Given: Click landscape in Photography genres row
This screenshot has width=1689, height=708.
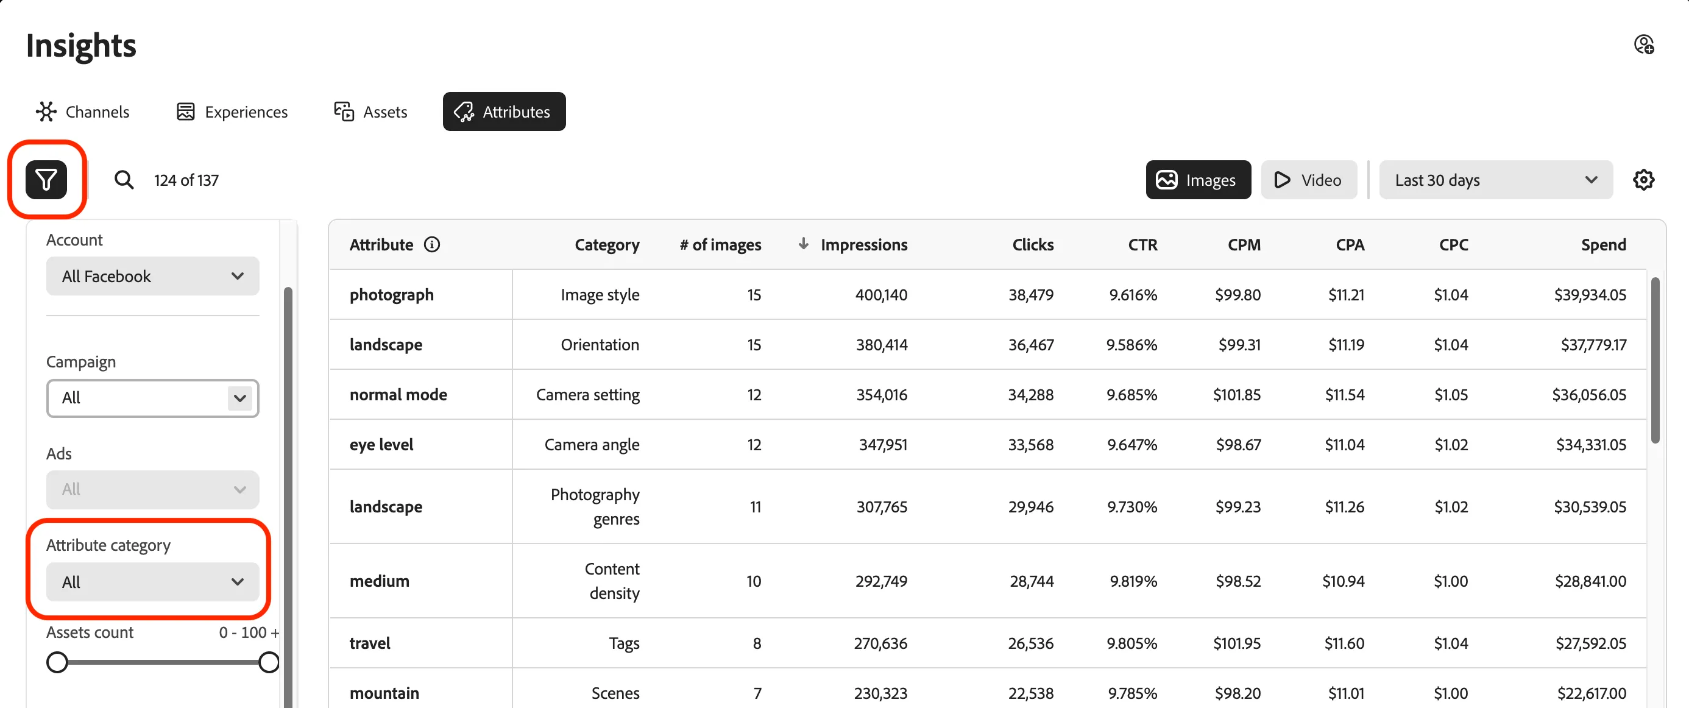Looking at the screenshot, I should [x=386, y=506].
